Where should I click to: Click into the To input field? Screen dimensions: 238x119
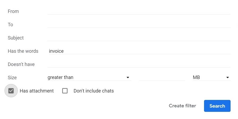coord(139,25)
